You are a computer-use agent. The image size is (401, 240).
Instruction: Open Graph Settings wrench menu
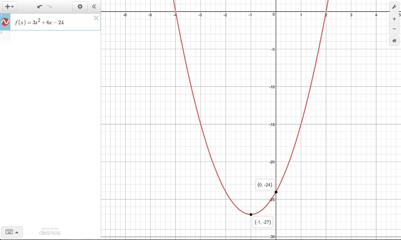click(x=394, y=7)
